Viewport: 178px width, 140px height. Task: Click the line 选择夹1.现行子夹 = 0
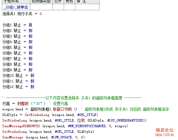coord(22,14)
